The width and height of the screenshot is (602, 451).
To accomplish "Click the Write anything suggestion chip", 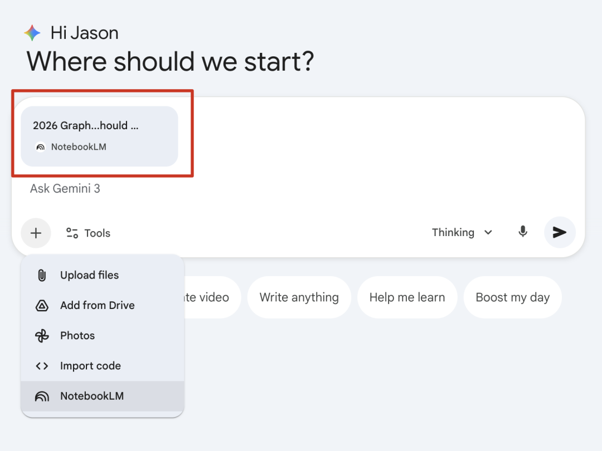I will pos(299,297).
